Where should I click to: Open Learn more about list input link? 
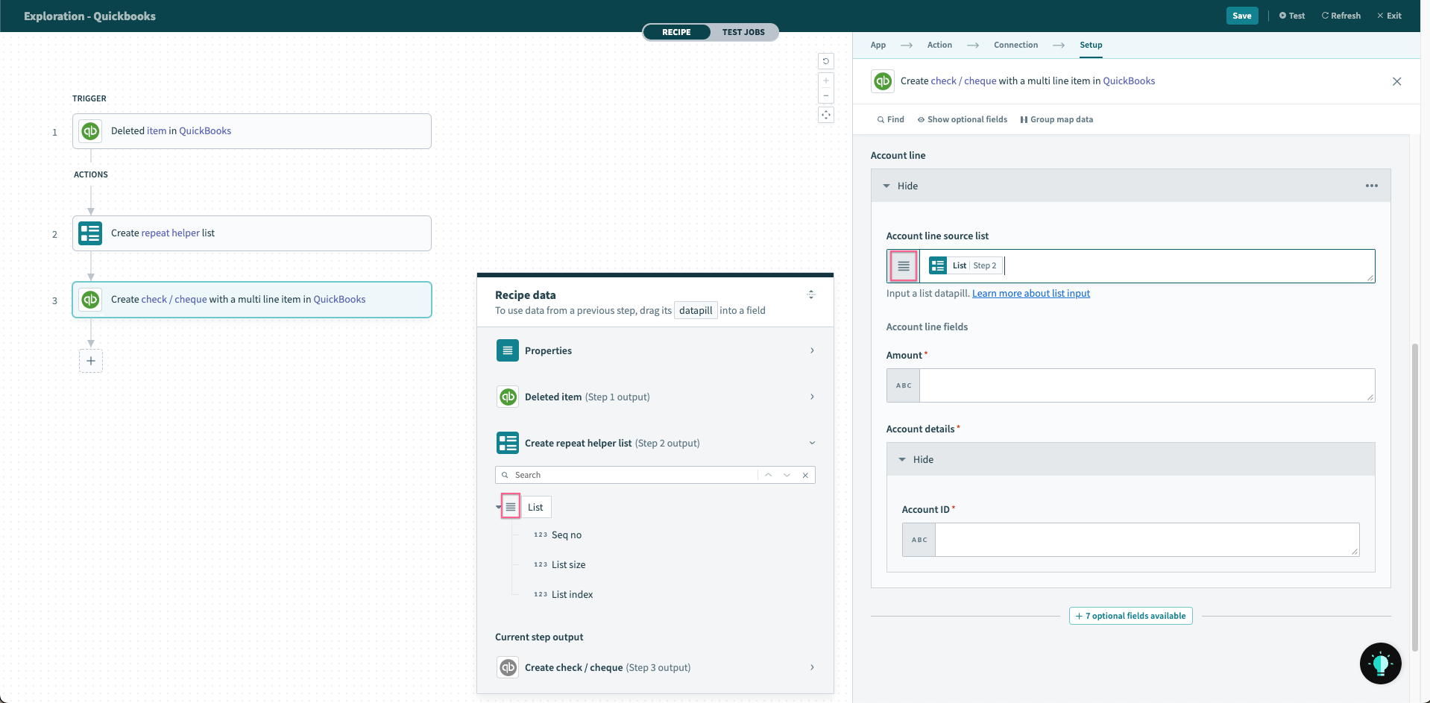tap(1030, 294)
